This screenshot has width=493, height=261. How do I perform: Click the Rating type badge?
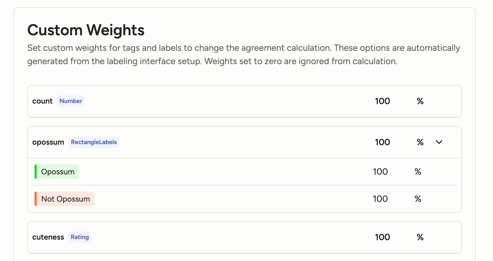80,237
